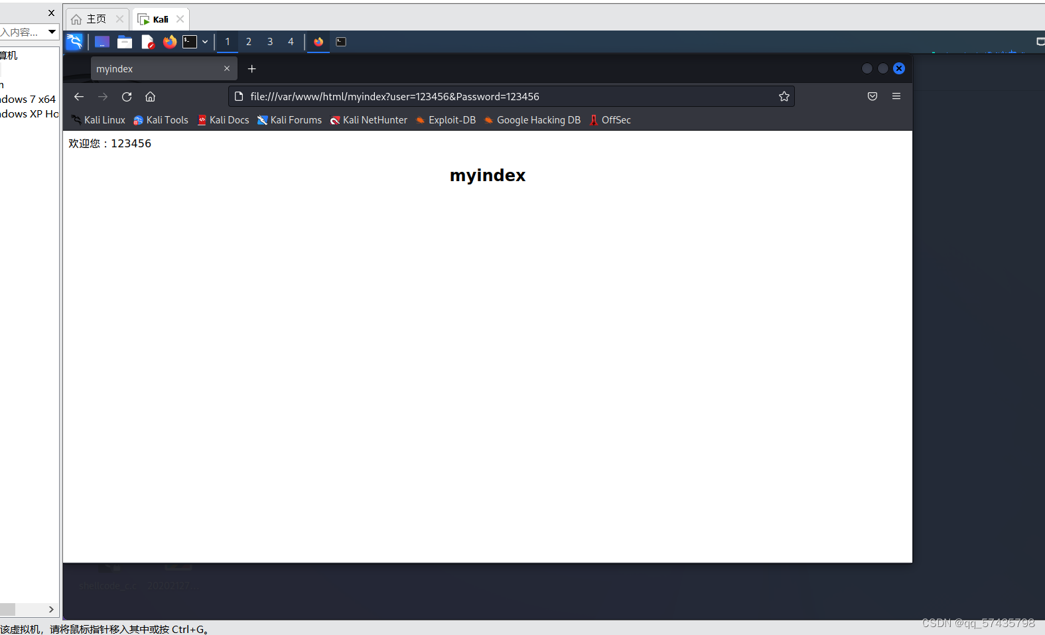Screen dimensions: 1045x635
Task: Click the welcome text 欢迎您：123456
Action: click(109, 143)
